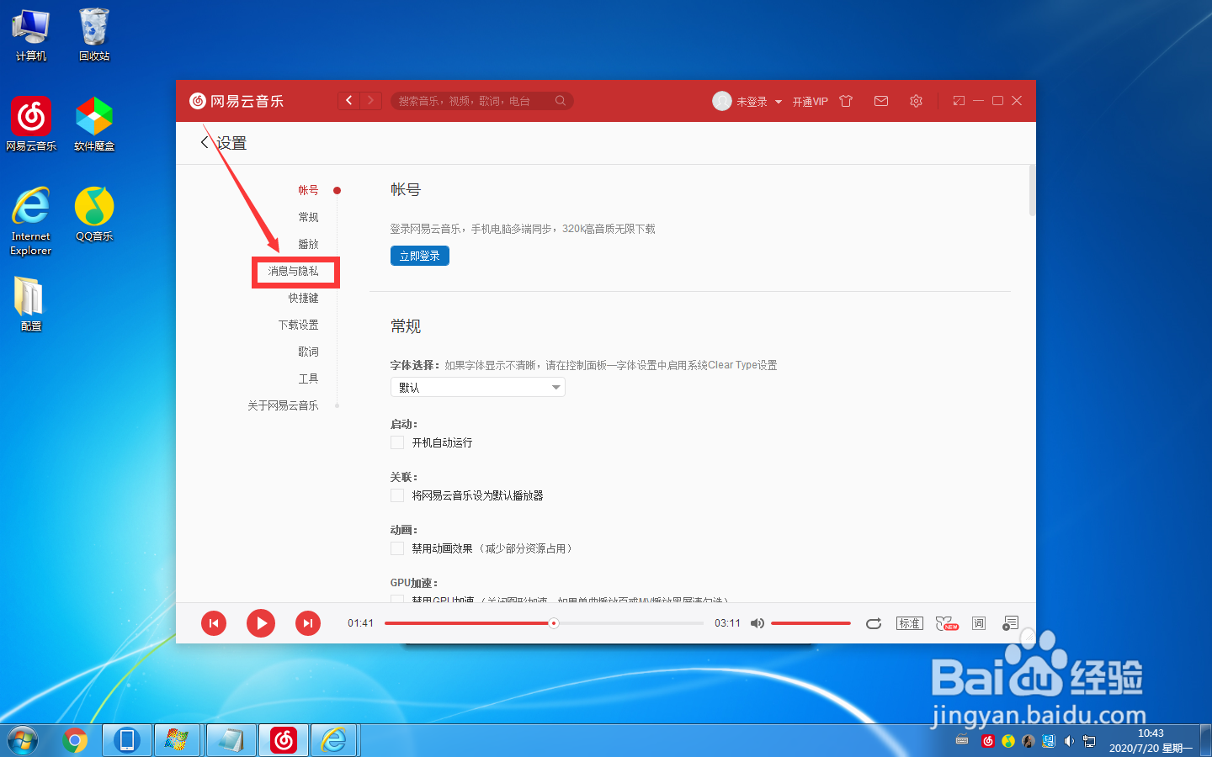Image resolution: width=1212 pixels, height=757 pixels.
Task: Select 关于网易云音乐 in settings sidebar
Action: tap(283, 405)
